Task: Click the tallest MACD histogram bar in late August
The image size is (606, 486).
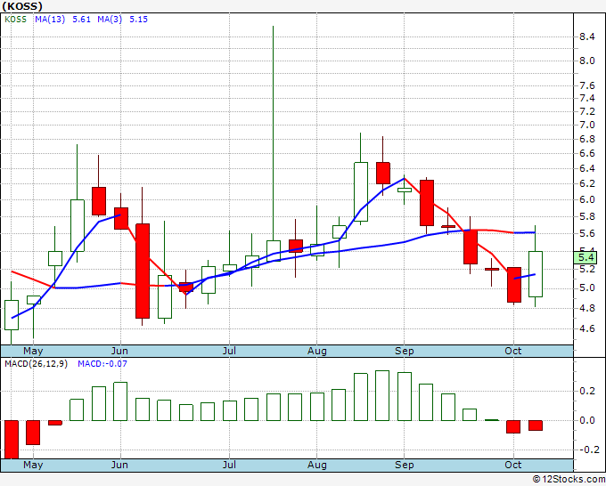Action: [x=382, y=396]
